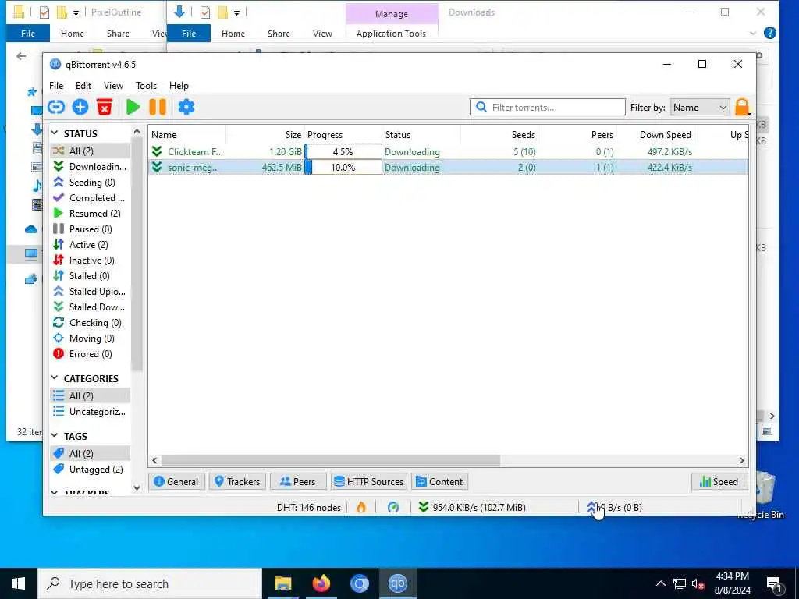Open Options via blue gear icon
Image resolution: width=799 pixels, height=599 pixels.
pos(186,108)
